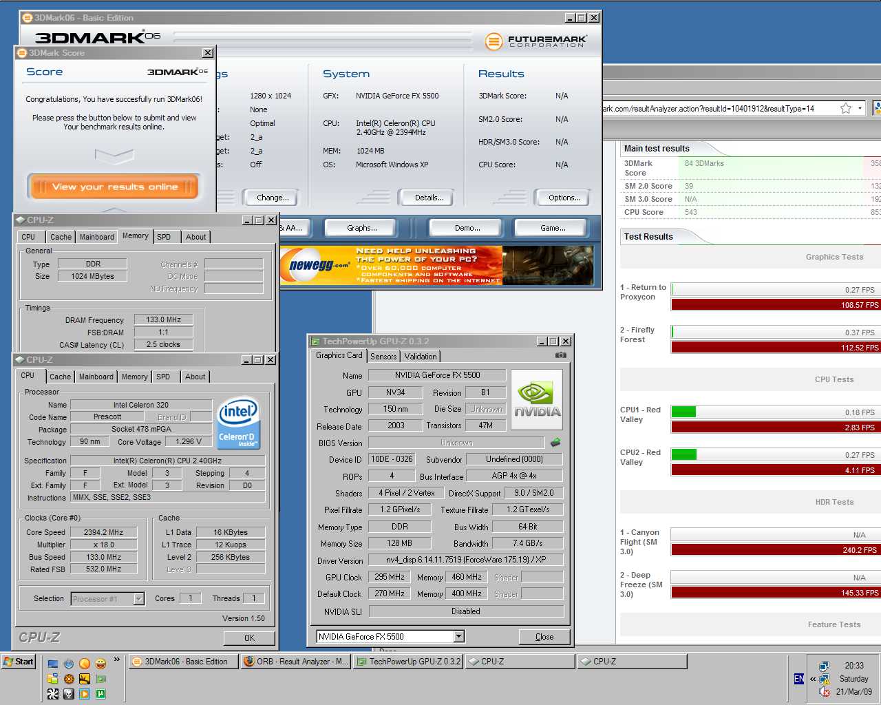Click the Newegg.com advertisement banner
881x705 pixels.
pos(436,265)
